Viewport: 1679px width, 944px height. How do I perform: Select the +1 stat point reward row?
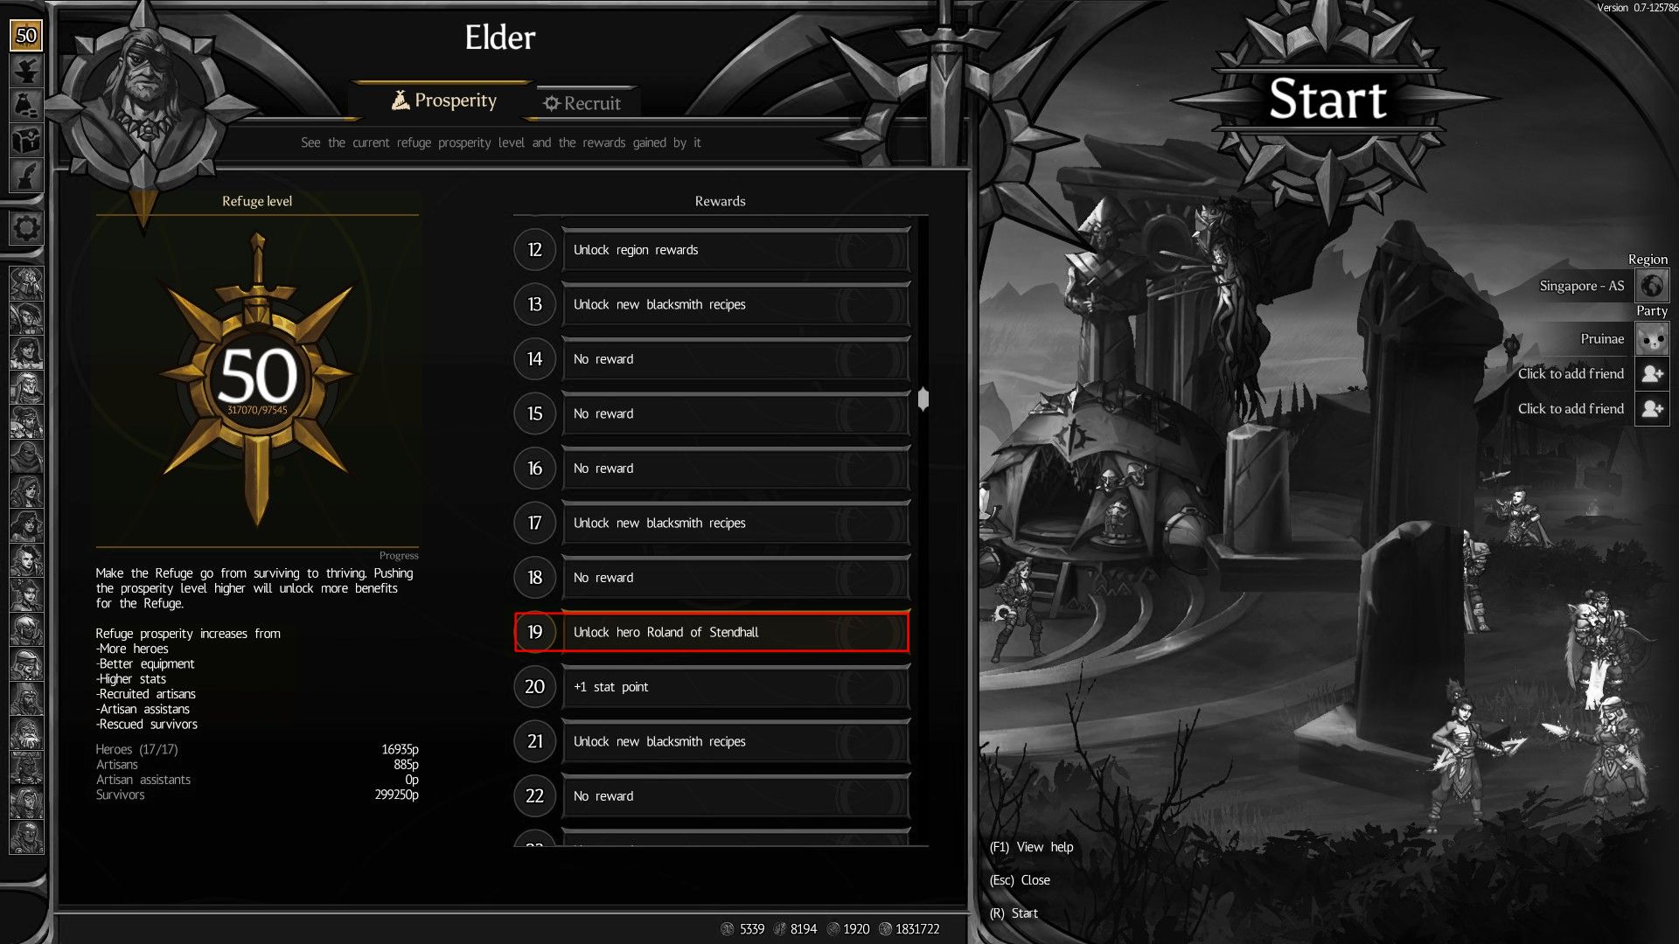712,687
